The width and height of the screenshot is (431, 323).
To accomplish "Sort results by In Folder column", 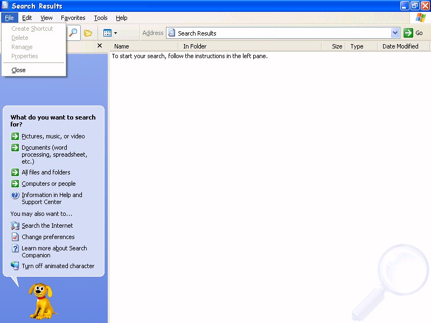I will 250,46.
